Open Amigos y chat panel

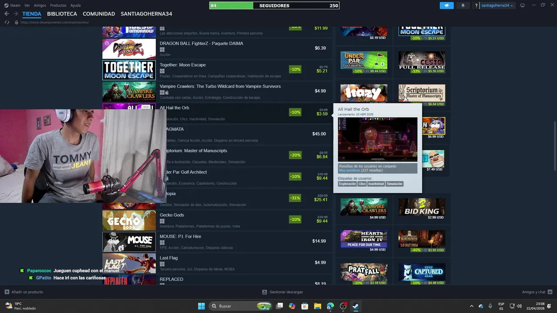537,292
